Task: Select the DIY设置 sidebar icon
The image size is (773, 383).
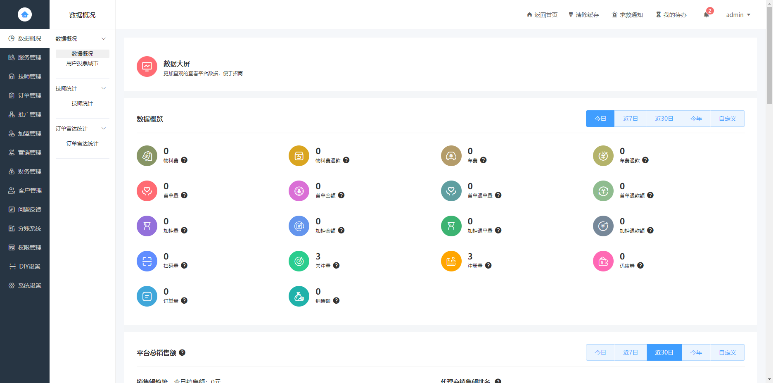Action: coord(11,266)
